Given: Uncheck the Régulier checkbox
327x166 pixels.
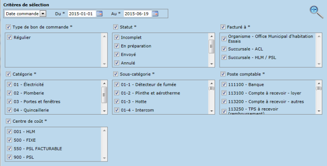Looking at the screenshot, I should [9, 37].
